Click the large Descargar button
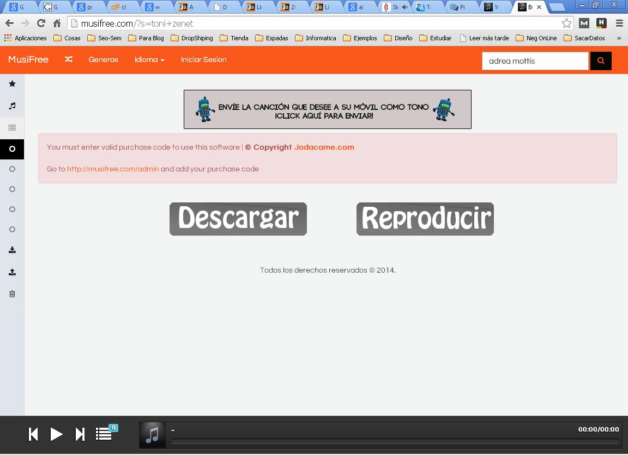Screen dimensions: 628x456 (x=238, y=219)
